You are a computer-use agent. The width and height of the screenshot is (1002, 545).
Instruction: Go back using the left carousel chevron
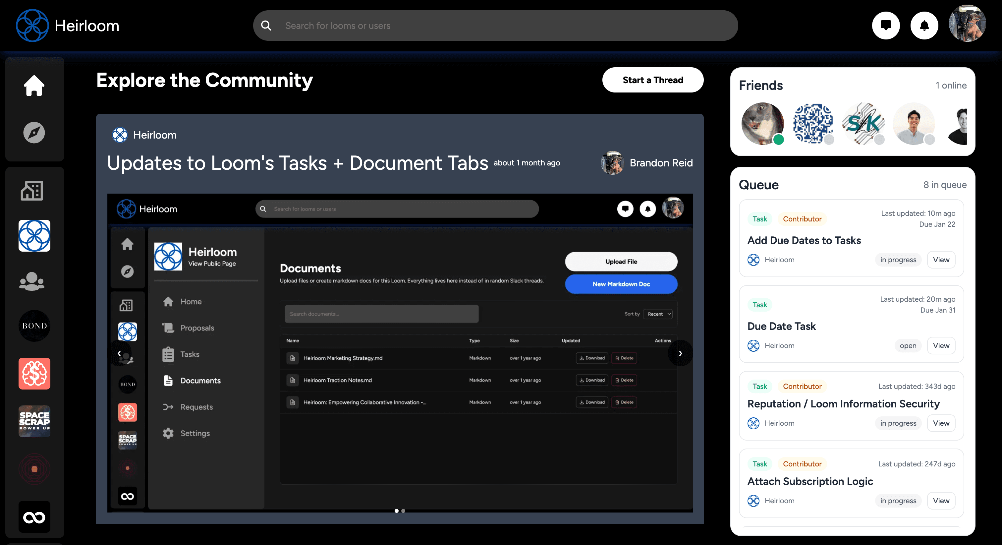(x=119, y=353)
